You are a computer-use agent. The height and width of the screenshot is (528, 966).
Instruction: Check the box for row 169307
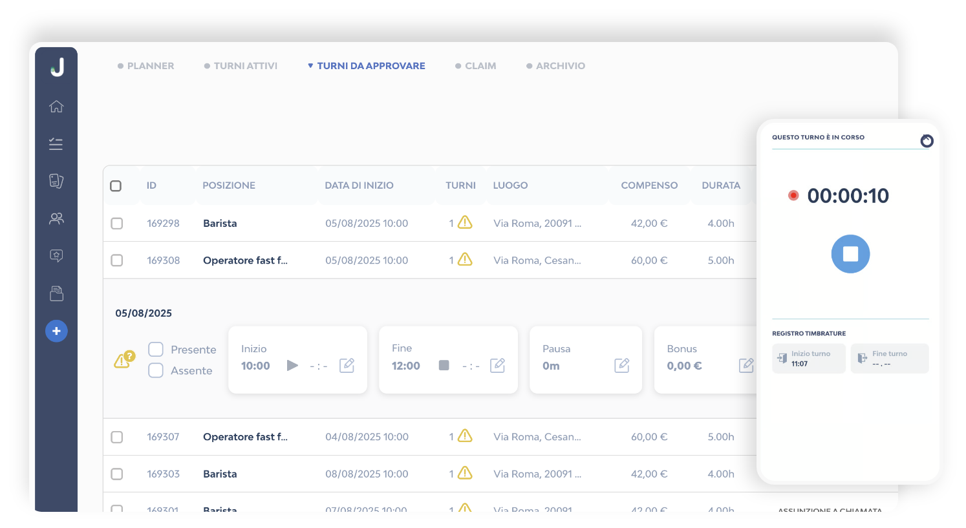coord(117,438)
